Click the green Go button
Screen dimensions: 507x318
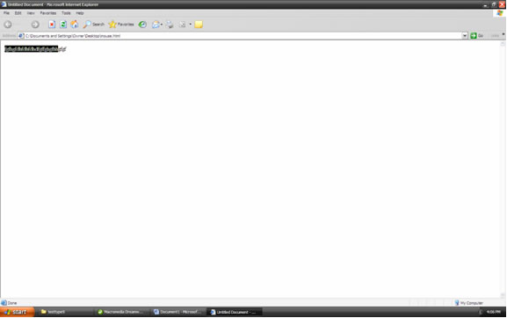pos(477,36)
